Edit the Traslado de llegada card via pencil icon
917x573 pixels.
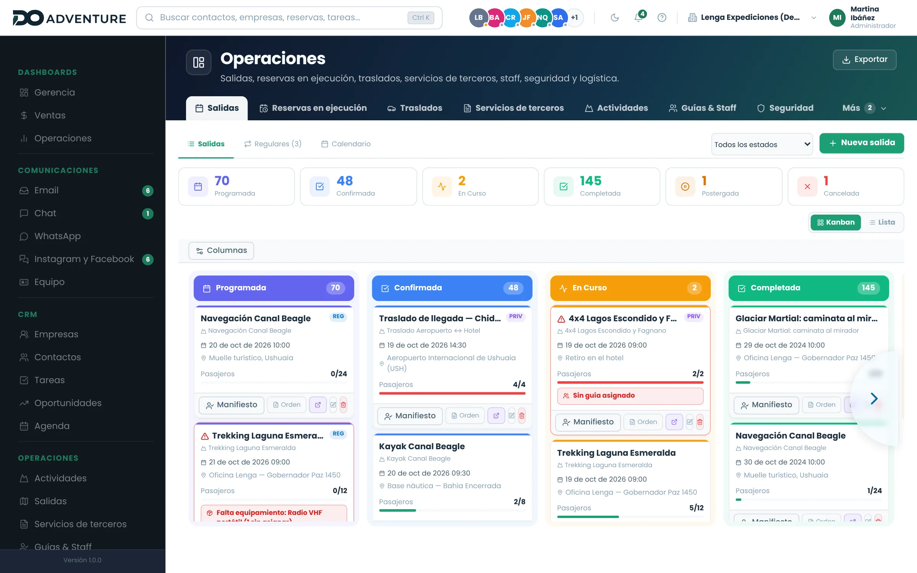[512, 416]
